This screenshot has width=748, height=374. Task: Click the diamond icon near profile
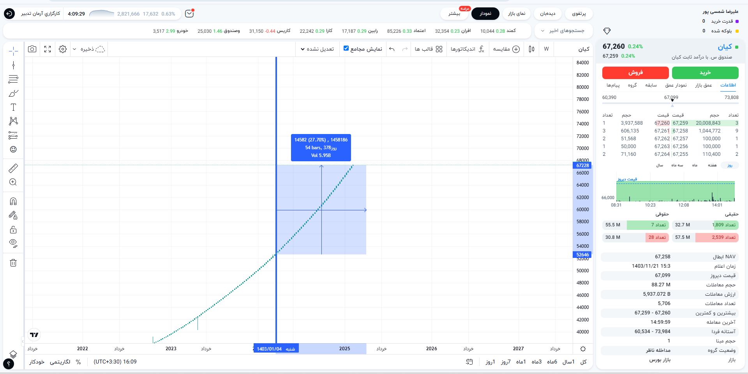[607, 31]
